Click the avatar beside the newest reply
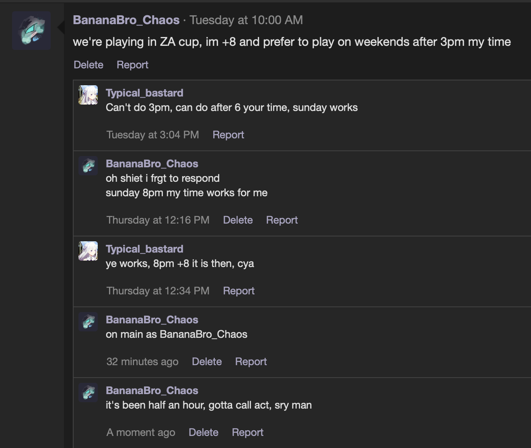This screenshot has width=531, height=448. pos(88,393)
